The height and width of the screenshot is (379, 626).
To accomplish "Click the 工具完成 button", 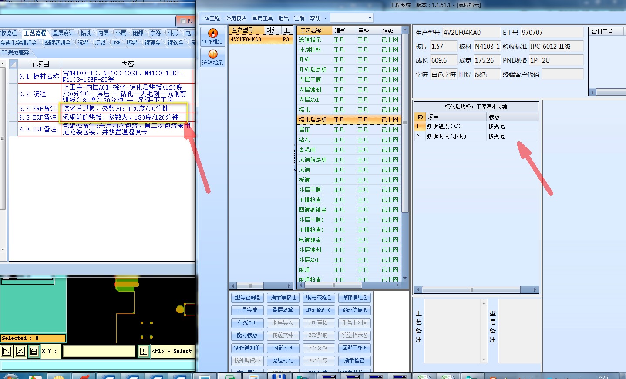I will coord(247,310).
